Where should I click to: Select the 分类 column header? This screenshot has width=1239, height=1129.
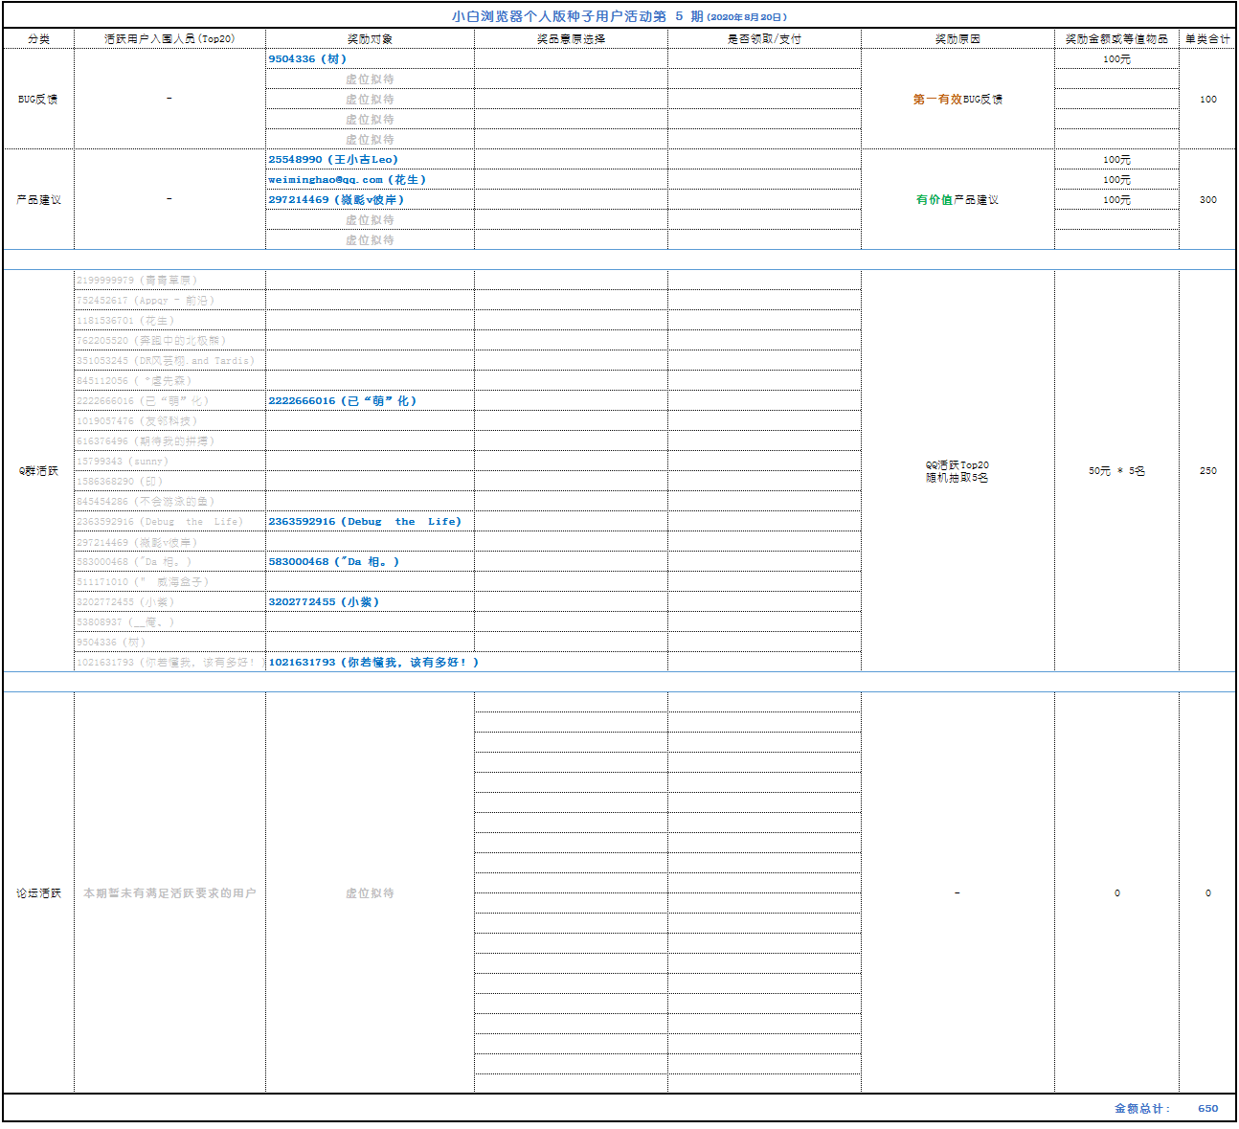tap(38, 39)
